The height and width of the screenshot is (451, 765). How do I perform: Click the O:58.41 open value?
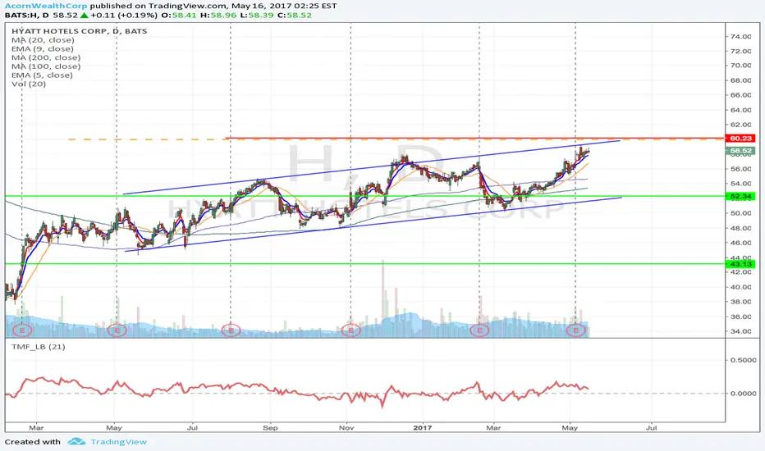pos(177,15)
